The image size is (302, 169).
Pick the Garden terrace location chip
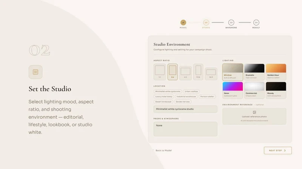pos(183,102)
